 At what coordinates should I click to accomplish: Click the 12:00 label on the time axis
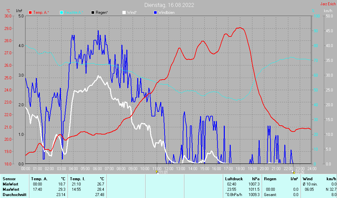tap(169, 168)
